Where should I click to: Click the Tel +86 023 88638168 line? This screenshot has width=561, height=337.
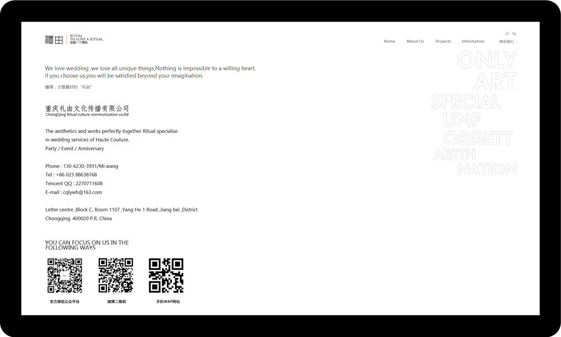[71, 175]
